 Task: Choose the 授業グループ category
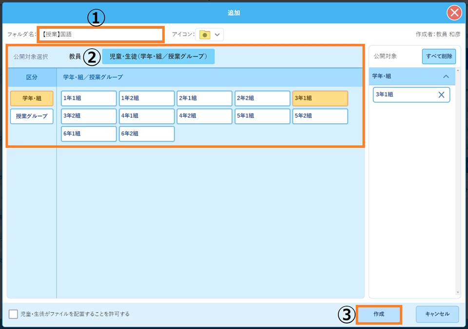(32, 116)
